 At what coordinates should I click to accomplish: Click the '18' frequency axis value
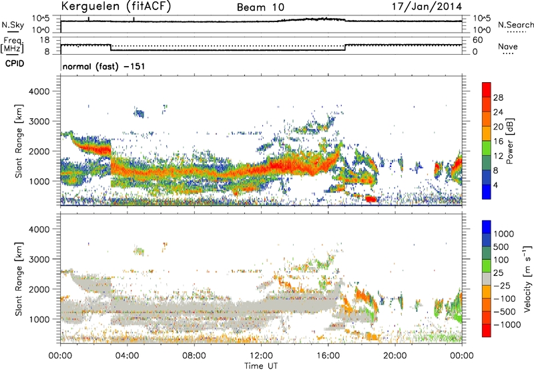point(45,40)
